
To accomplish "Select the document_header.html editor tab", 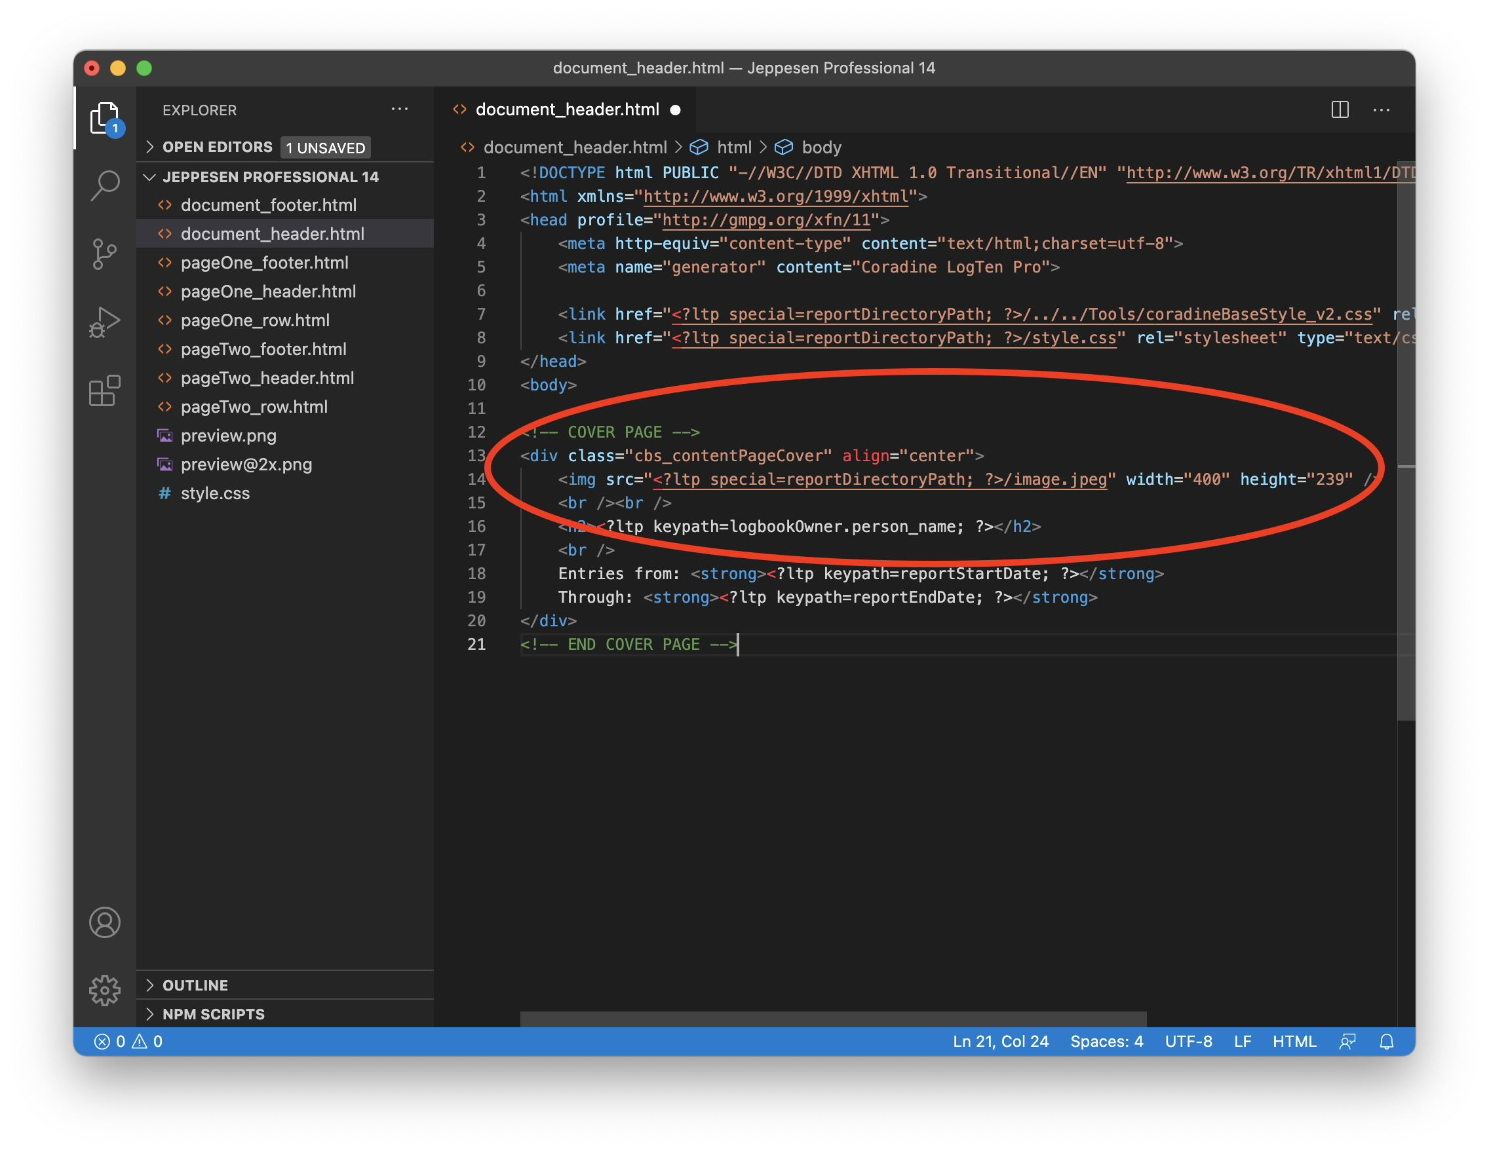I will [566, 109].
